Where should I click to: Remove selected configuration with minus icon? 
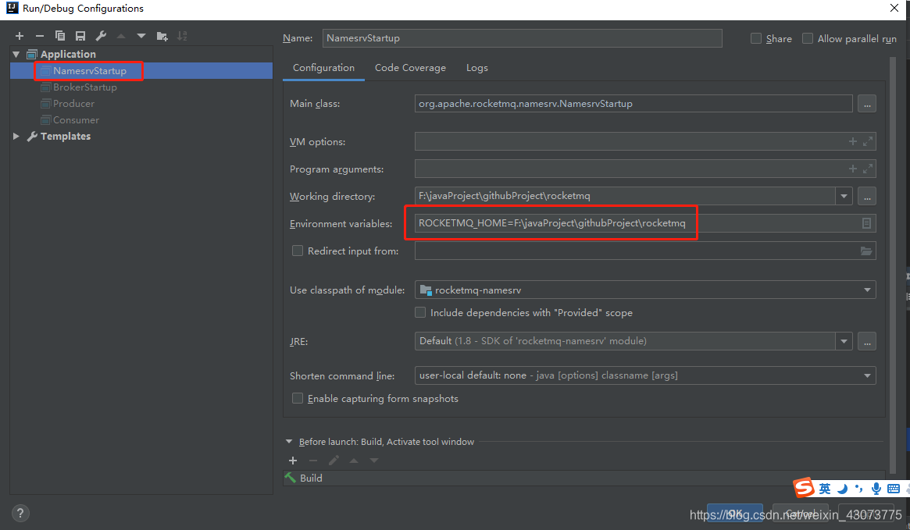pyautogui.click(x=40, y=36)
